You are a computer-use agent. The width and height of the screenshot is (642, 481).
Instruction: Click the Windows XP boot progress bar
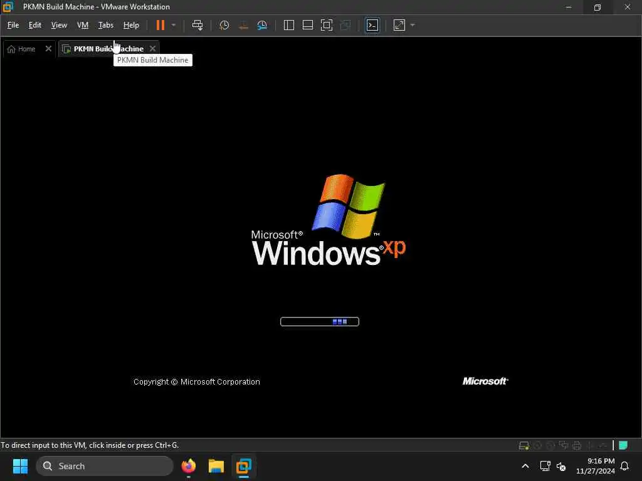320,322
